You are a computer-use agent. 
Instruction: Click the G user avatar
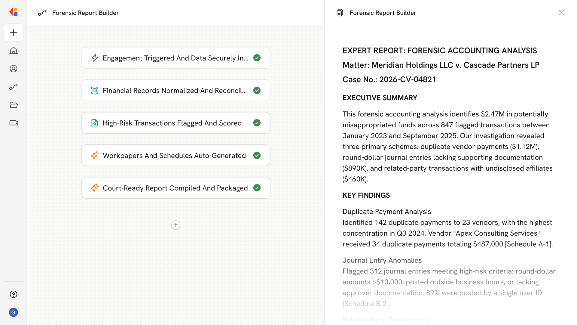coord(14,312)
